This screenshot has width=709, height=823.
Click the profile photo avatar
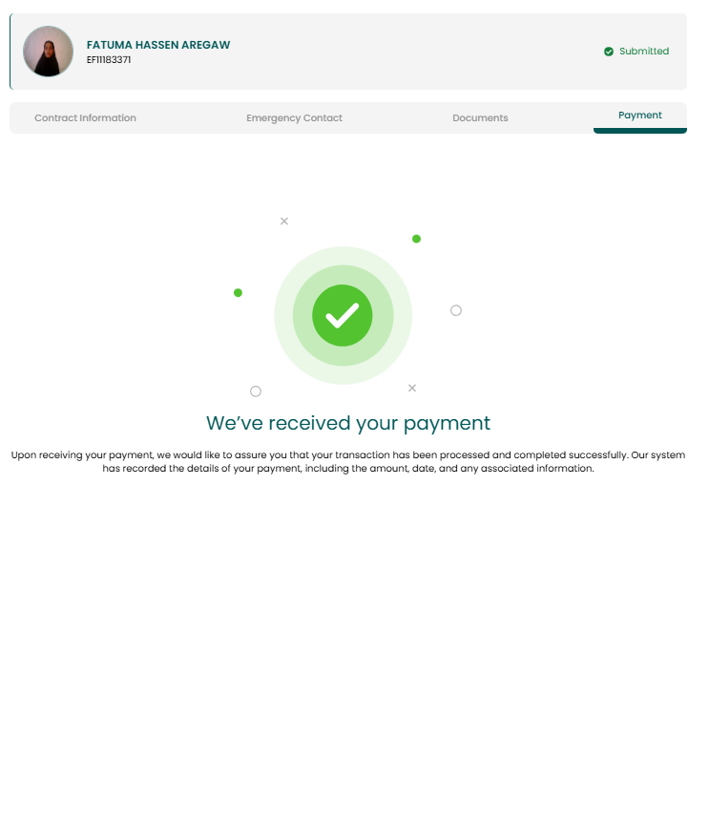(49, 52)
